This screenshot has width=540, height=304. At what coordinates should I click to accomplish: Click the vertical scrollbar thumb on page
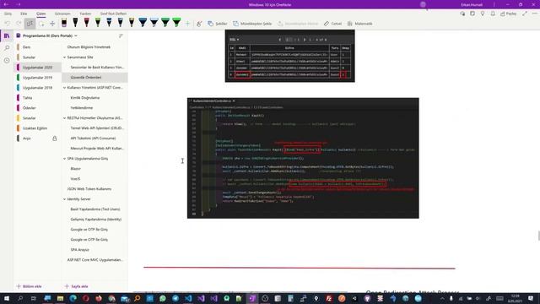(538, 236)
